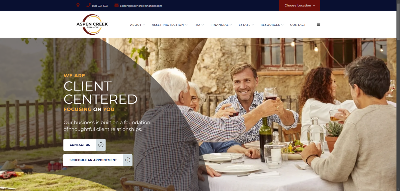
Task: Click the map pin location icon
Action: pos(78,5)
